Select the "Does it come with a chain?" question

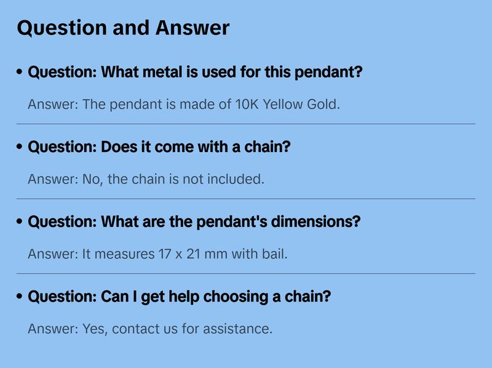pyautogui.click(x=159, y=148)
